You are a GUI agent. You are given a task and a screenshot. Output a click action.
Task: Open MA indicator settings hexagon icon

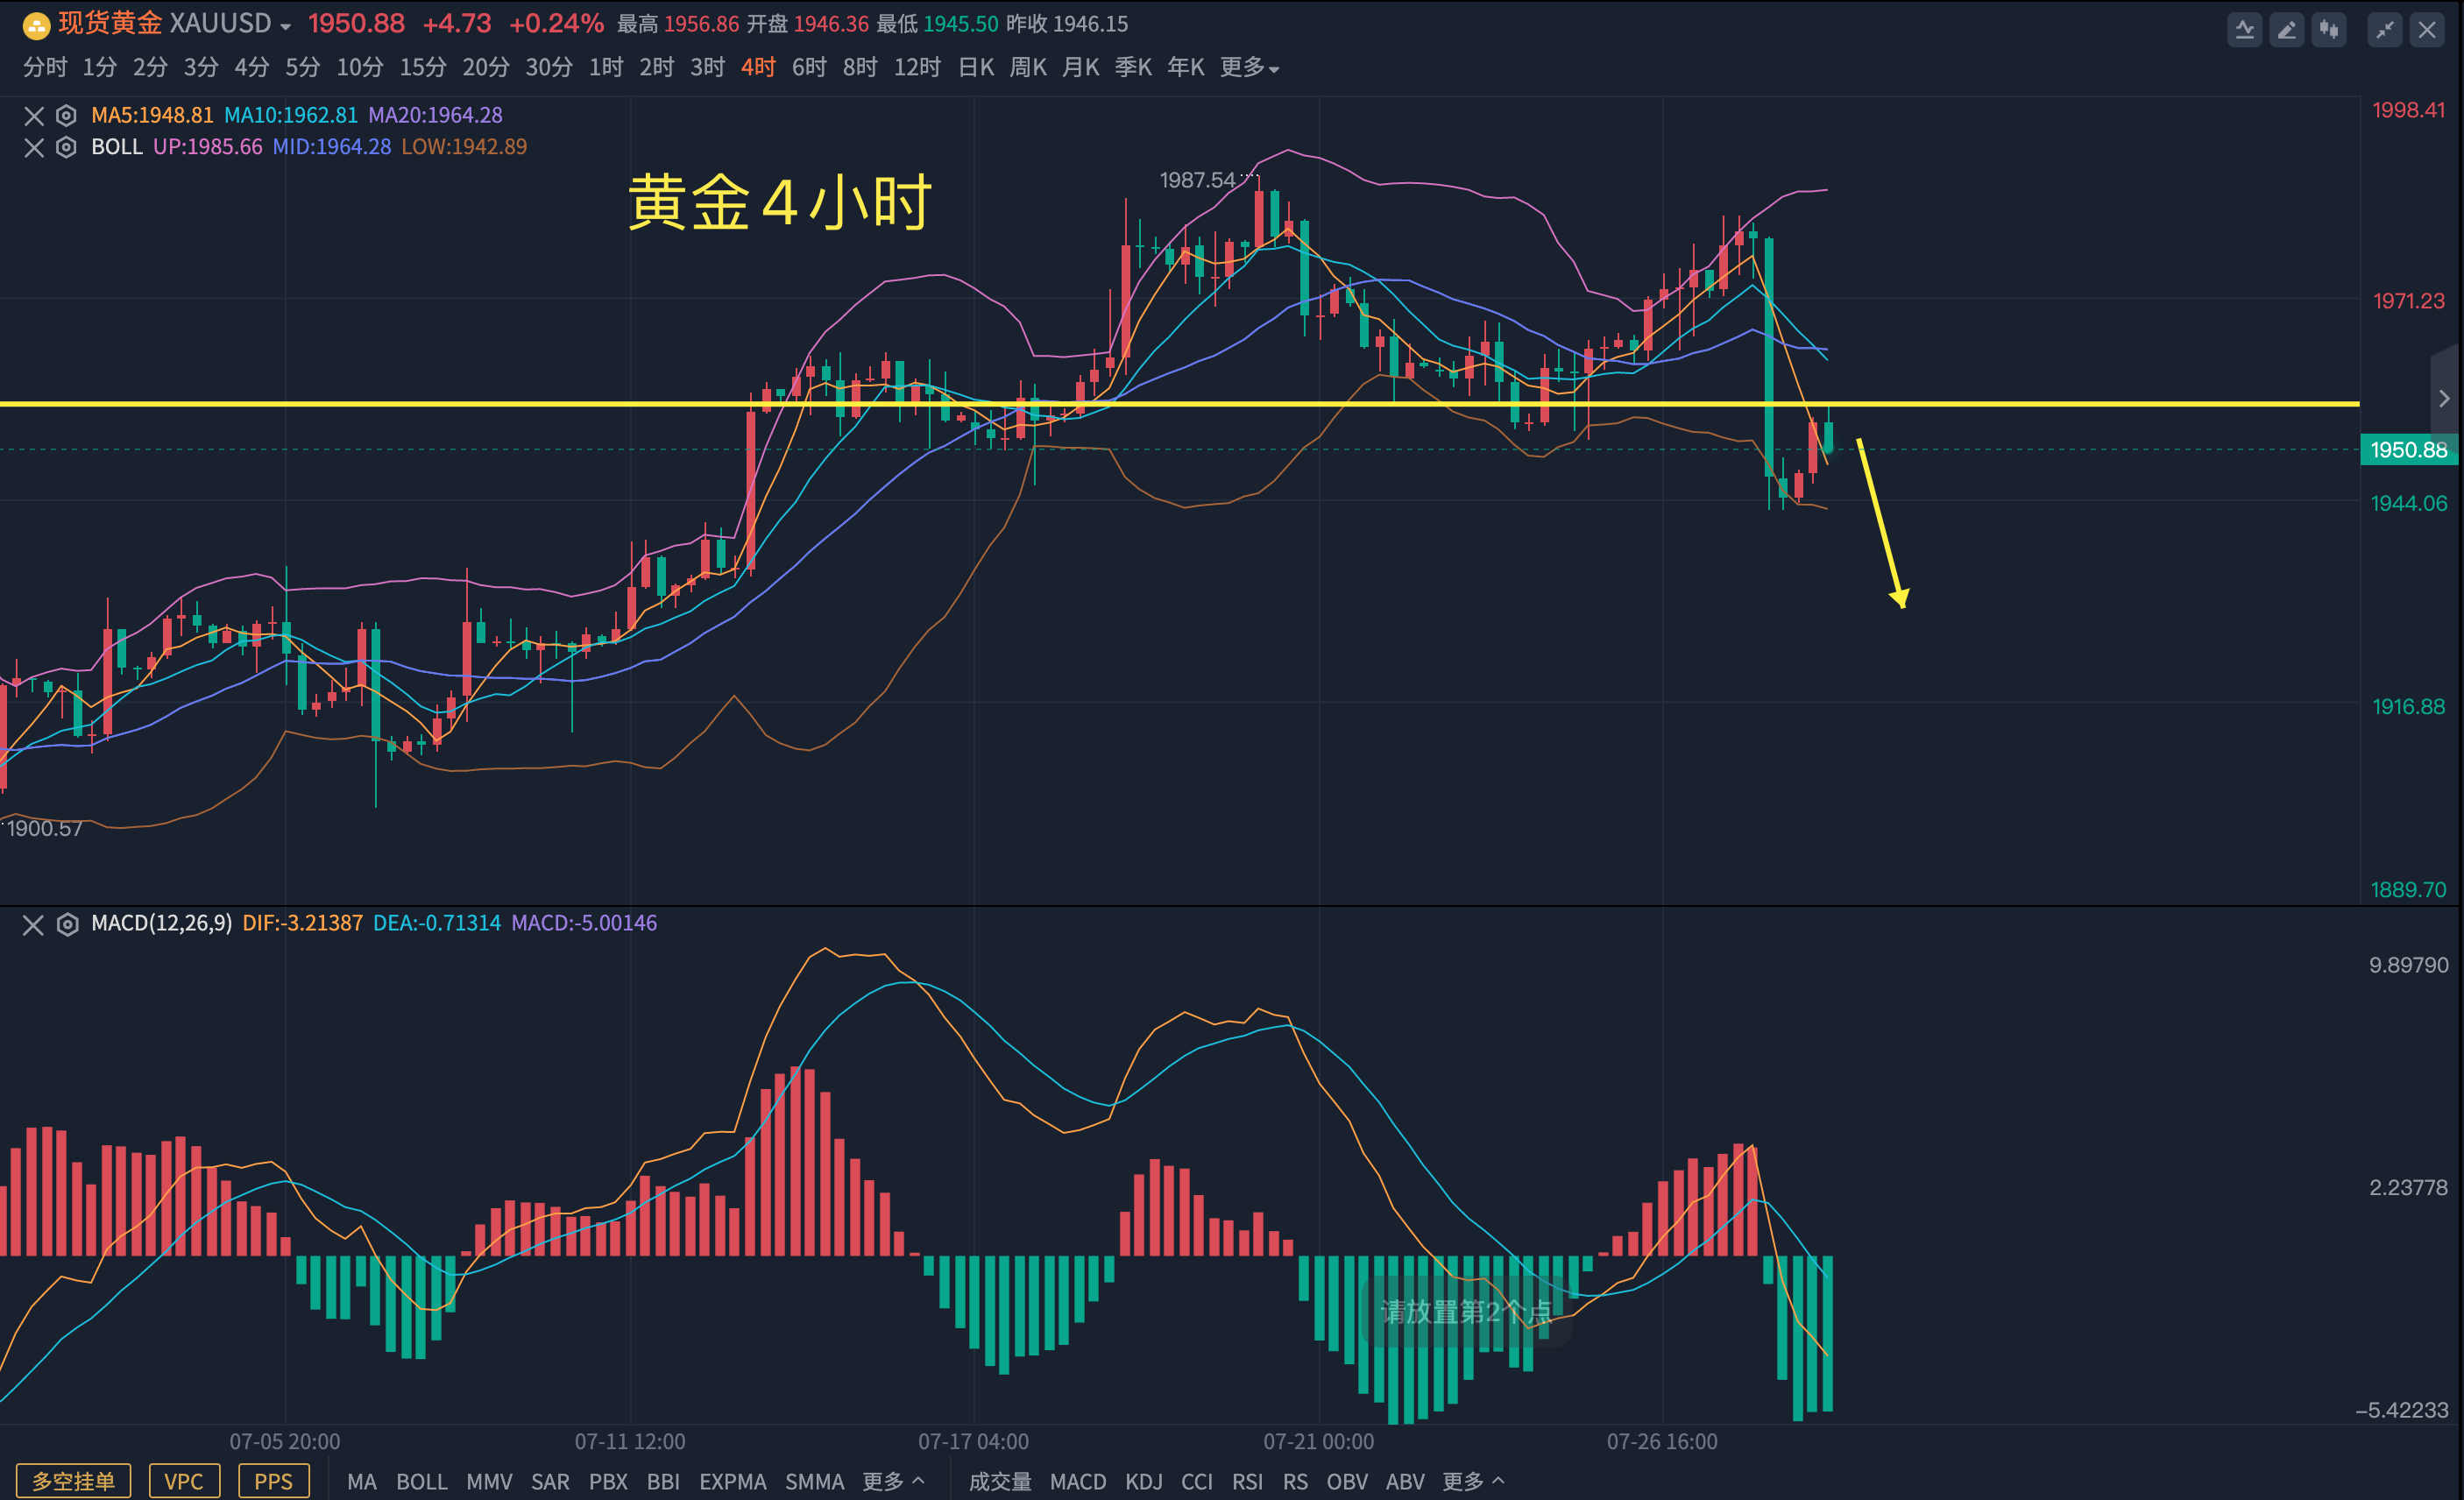click(x=66, y=115)
